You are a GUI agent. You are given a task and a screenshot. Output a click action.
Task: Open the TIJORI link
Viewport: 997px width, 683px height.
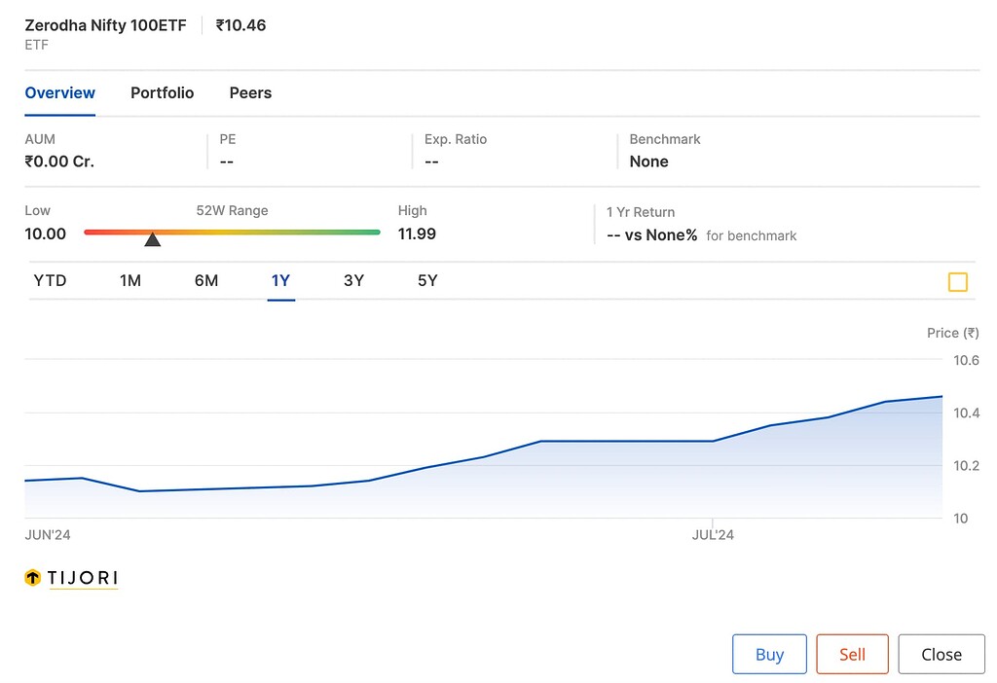(83, 578)
